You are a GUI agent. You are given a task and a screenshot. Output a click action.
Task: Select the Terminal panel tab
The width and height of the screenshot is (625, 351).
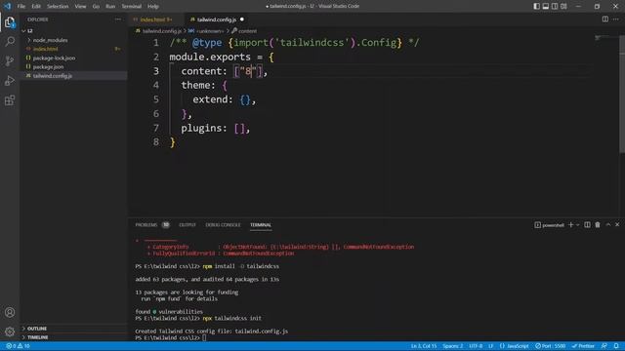(261, 225)
